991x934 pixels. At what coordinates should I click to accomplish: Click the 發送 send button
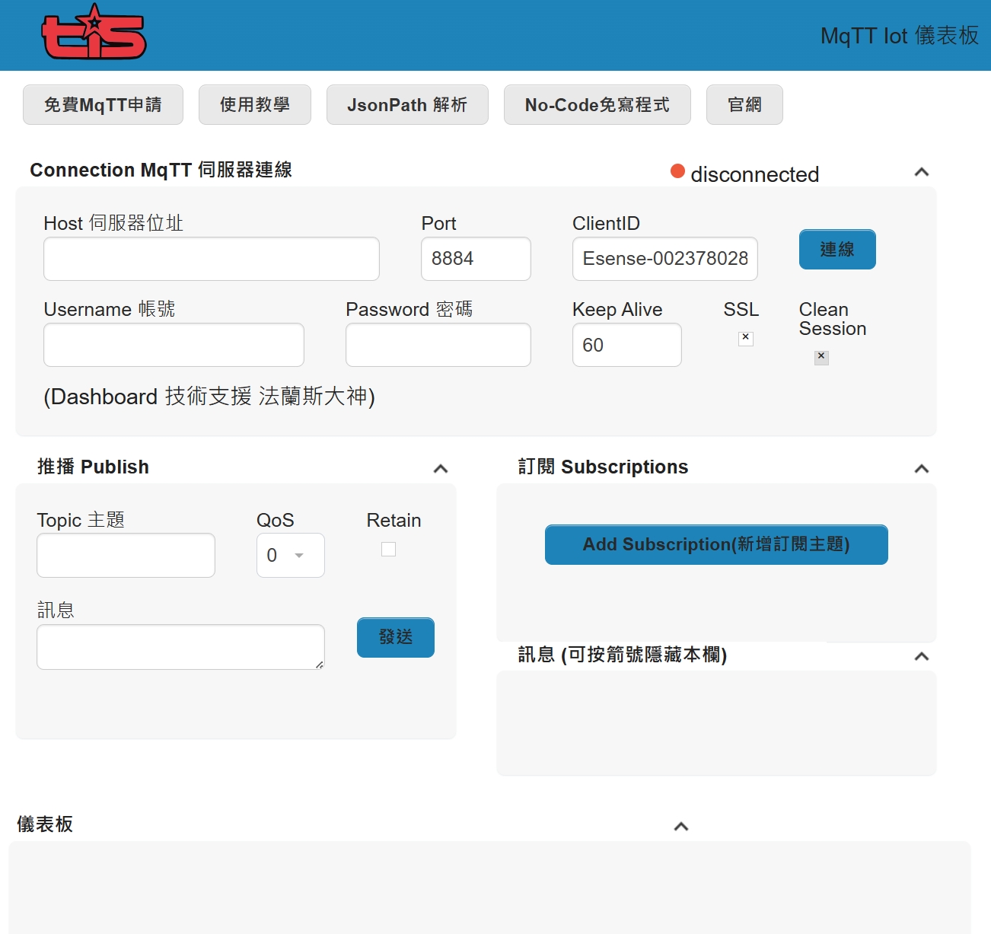tap(396, 637)
